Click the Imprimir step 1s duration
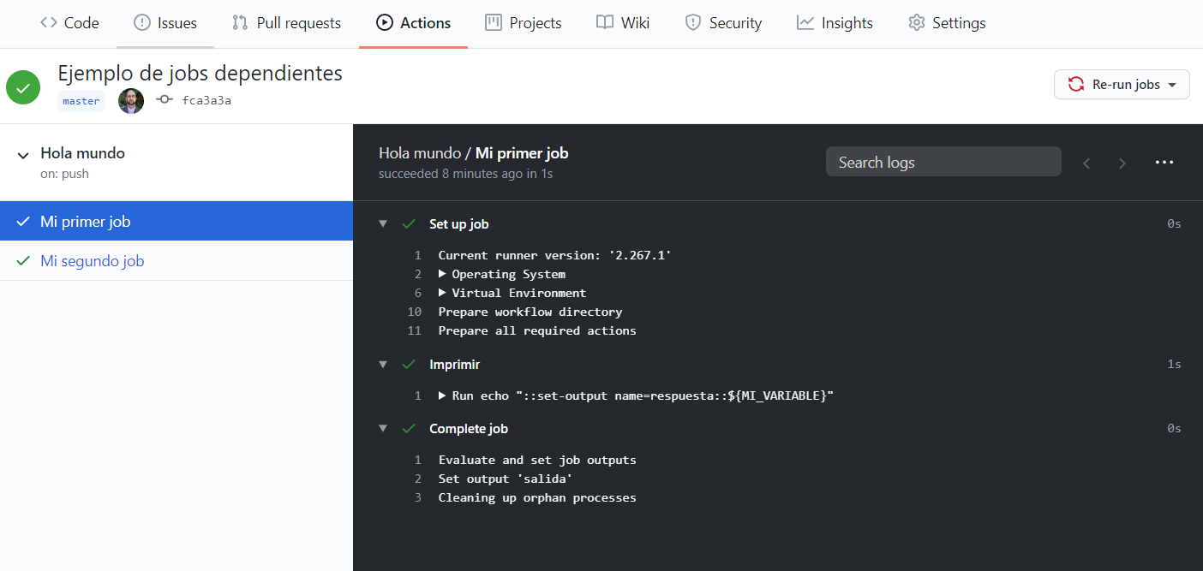The height and width of the screenshot is (571, 1203). [1174, 365]
